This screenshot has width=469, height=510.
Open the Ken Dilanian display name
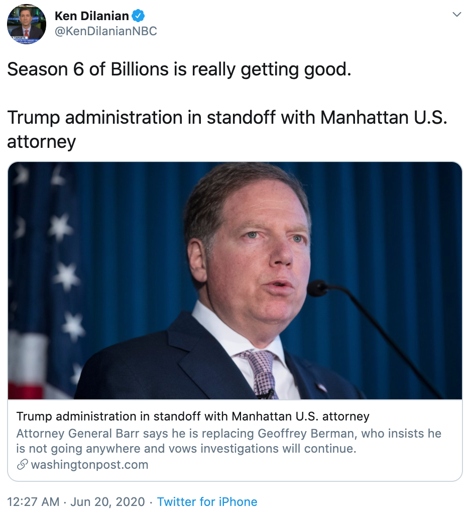(90, 16)
